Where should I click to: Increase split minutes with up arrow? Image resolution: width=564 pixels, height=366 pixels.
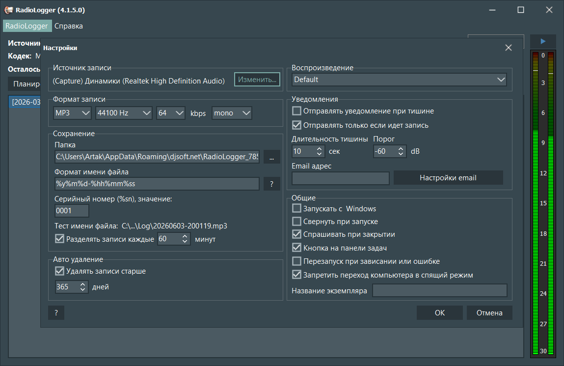185,236
